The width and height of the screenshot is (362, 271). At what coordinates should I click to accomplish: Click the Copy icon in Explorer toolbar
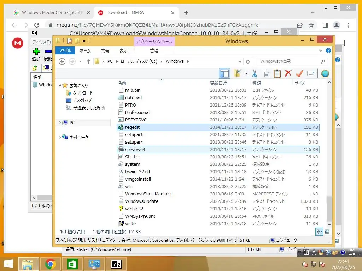pos(266,73)
